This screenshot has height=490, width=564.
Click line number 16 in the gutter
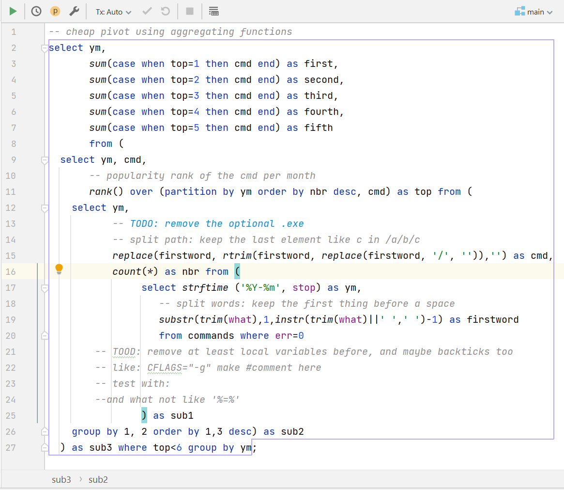coord(11,271)
